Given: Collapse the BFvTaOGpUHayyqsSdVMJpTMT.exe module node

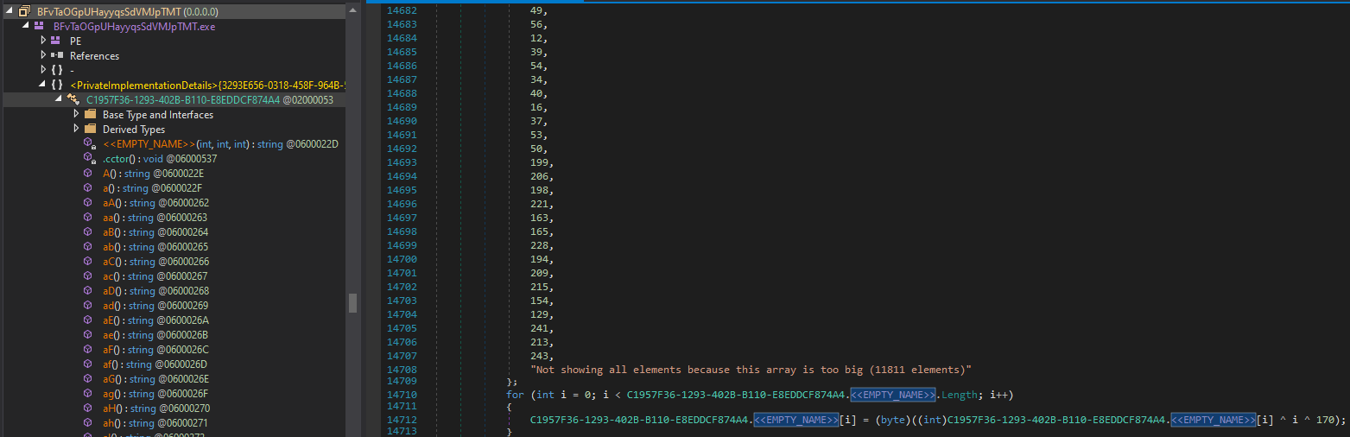Looking at the screenshot, I should pos(24,27).
